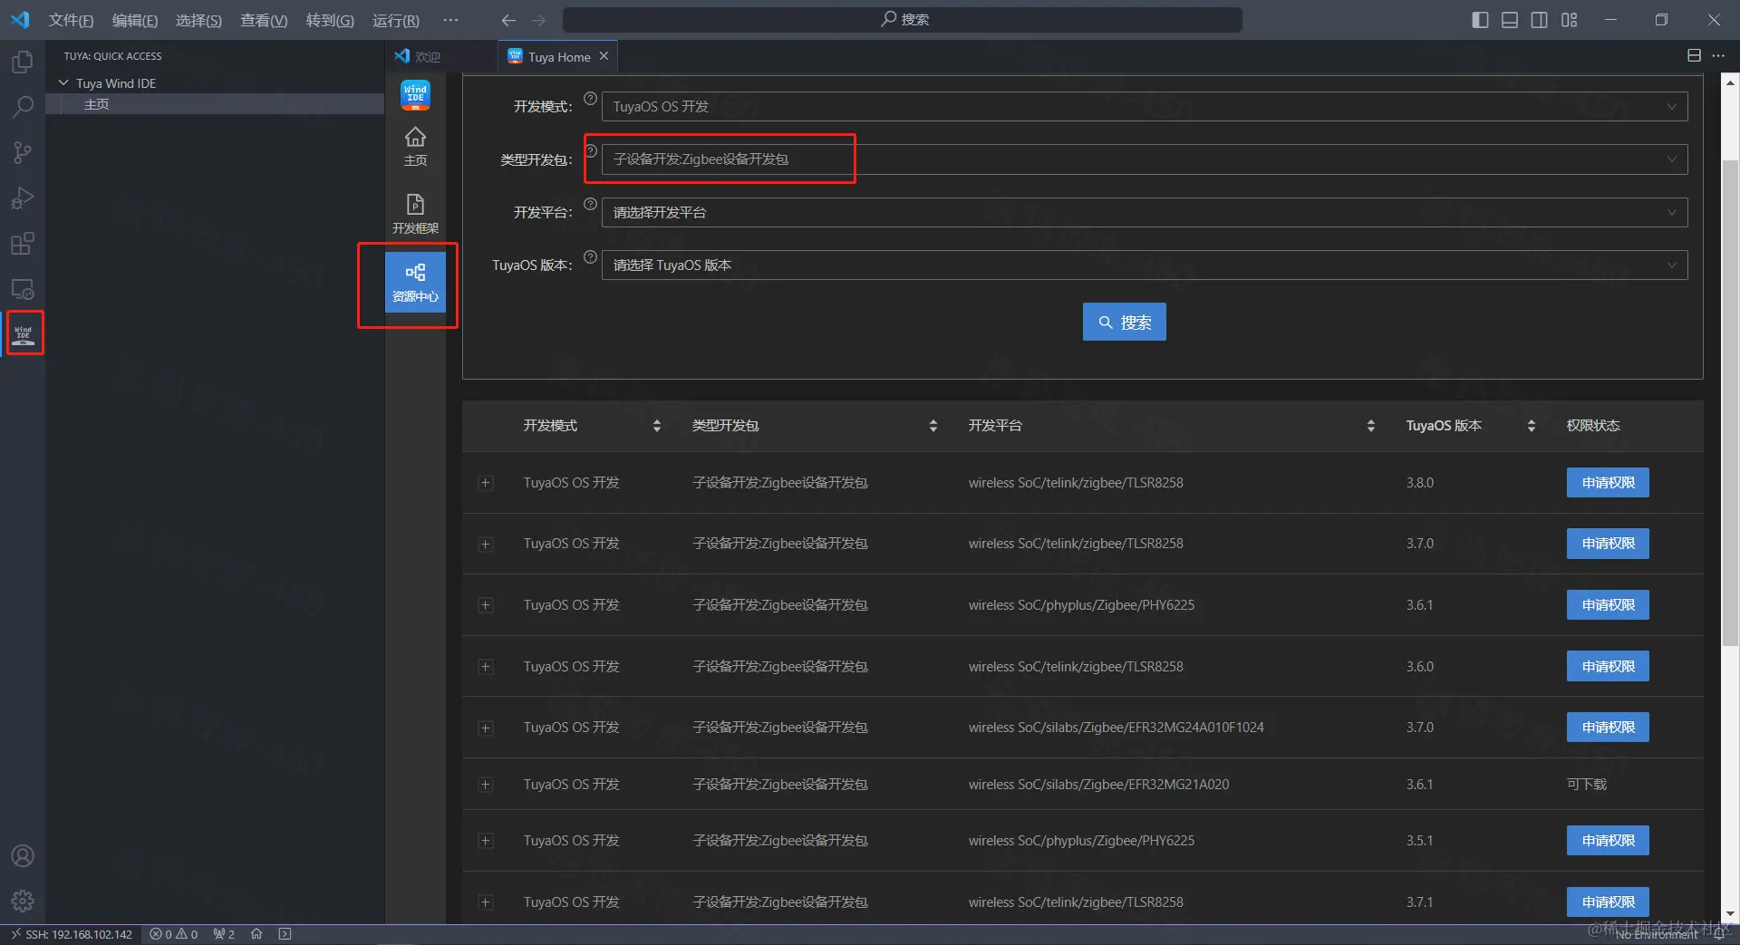Open Source Control view
This screenshot has height=945, width=1740.
point(23,152)
